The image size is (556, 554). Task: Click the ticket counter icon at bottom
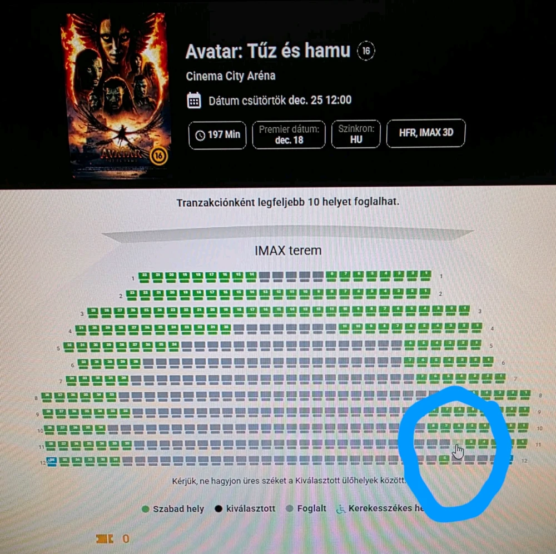coord(105,539)
